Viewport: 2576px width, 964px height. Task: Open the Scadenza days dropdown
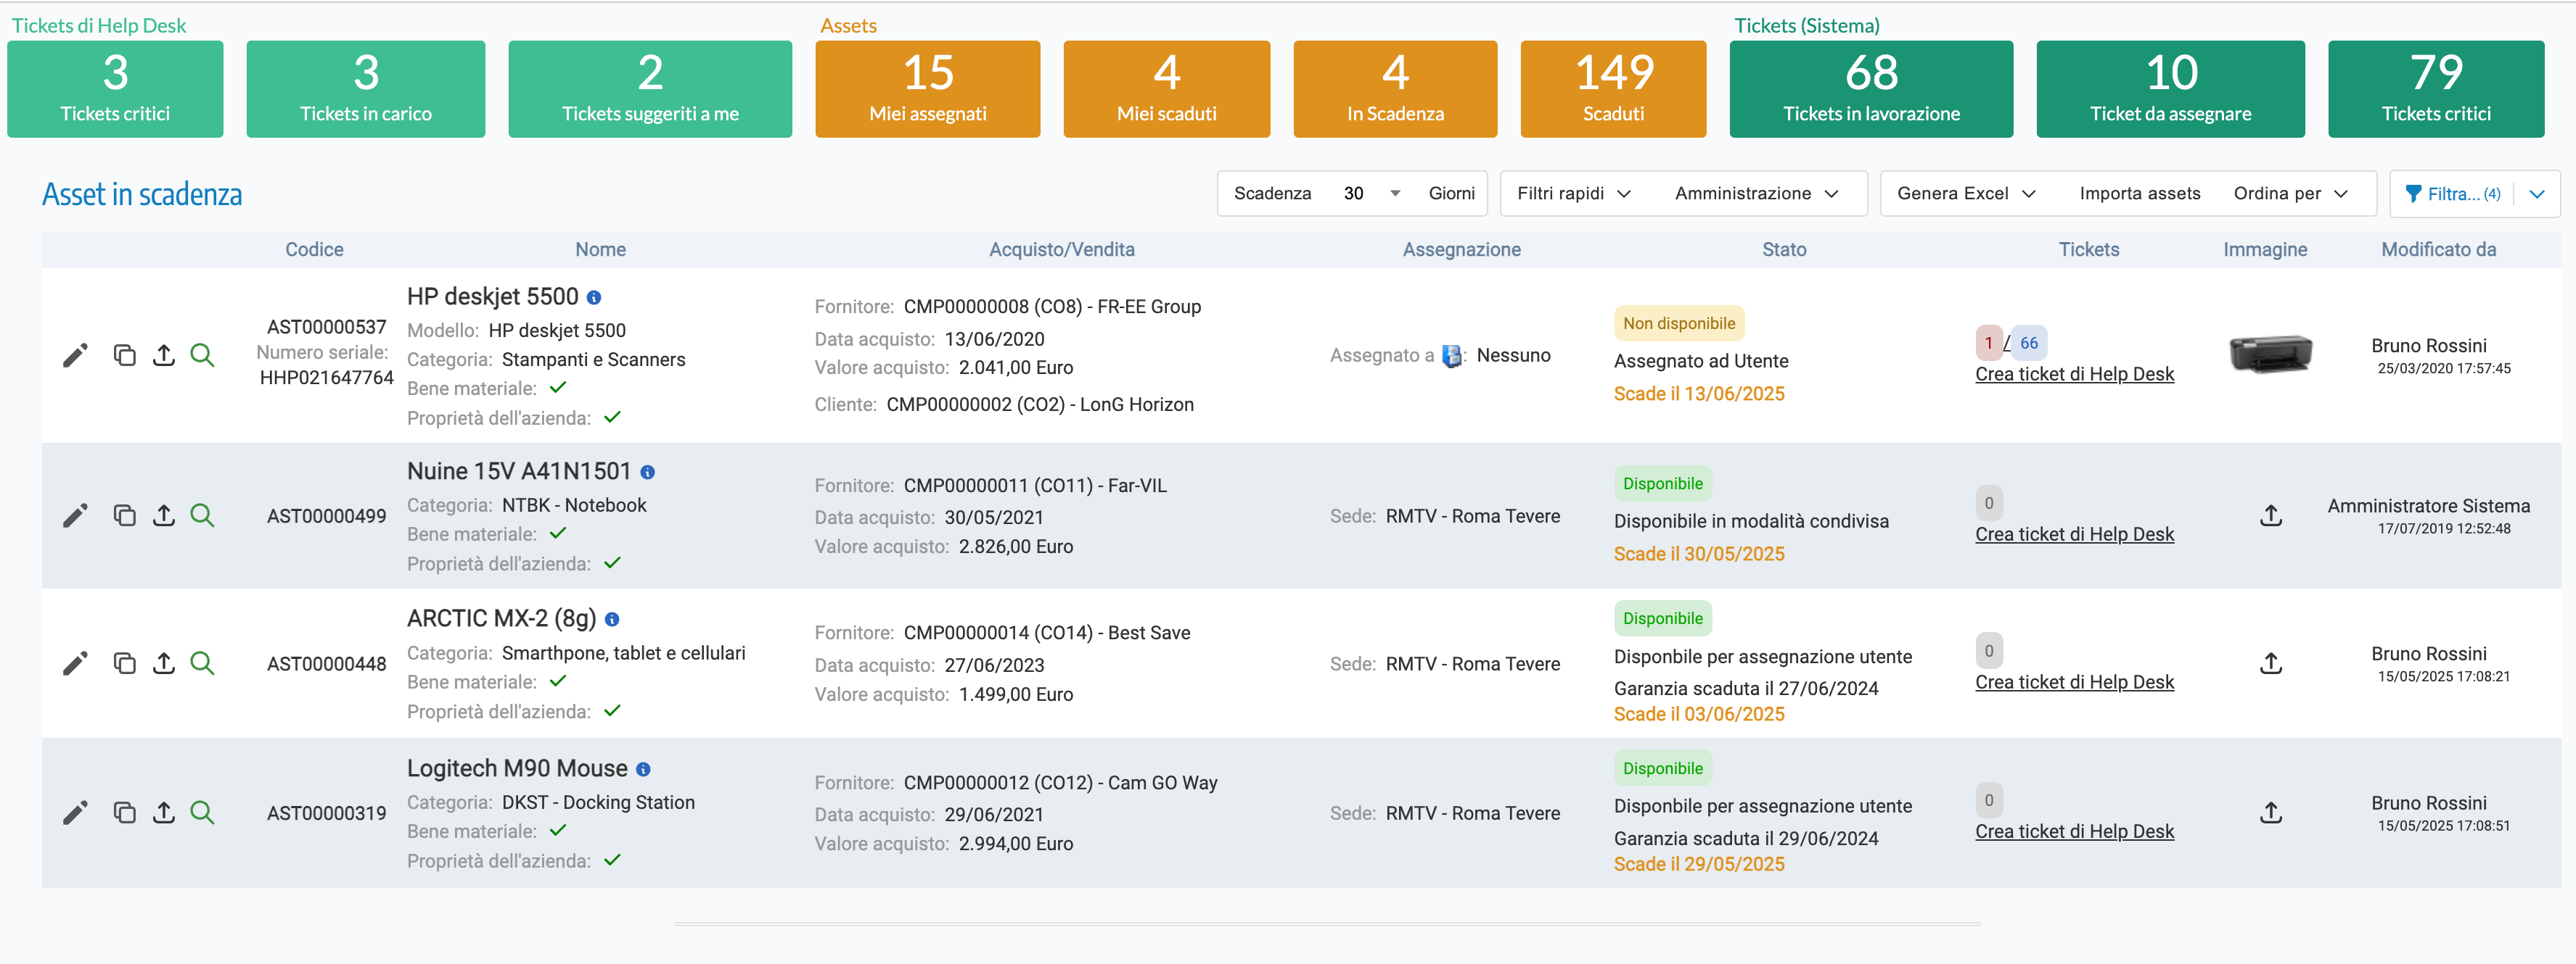(1394, 194)
